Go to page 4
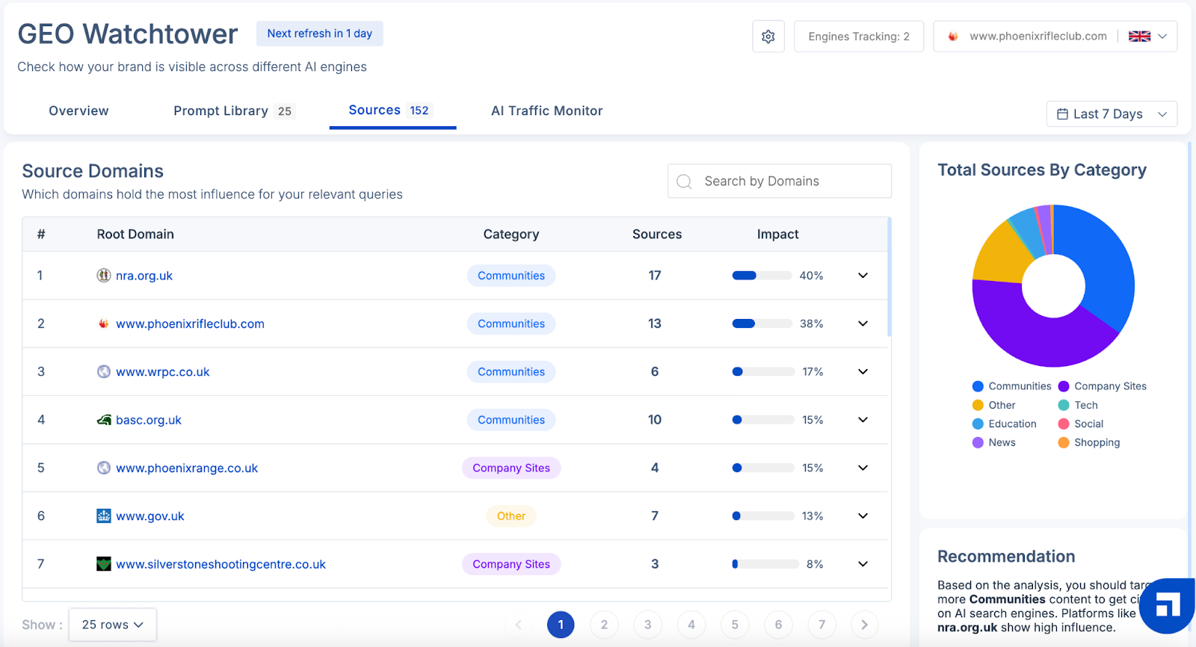Image resolution: width=1196 pixels, height=647 pixels. click(x=691, y=625)
